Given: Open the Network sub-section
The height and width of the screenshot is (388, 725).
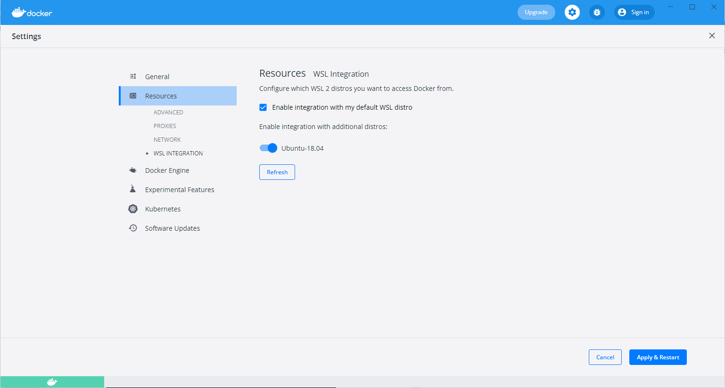Looking at the screenshot, I should coord(167,139).
